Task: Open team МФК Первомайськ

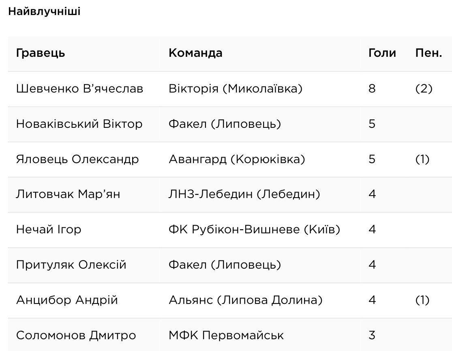Action: pyautogui.click(x=226, y=336)
